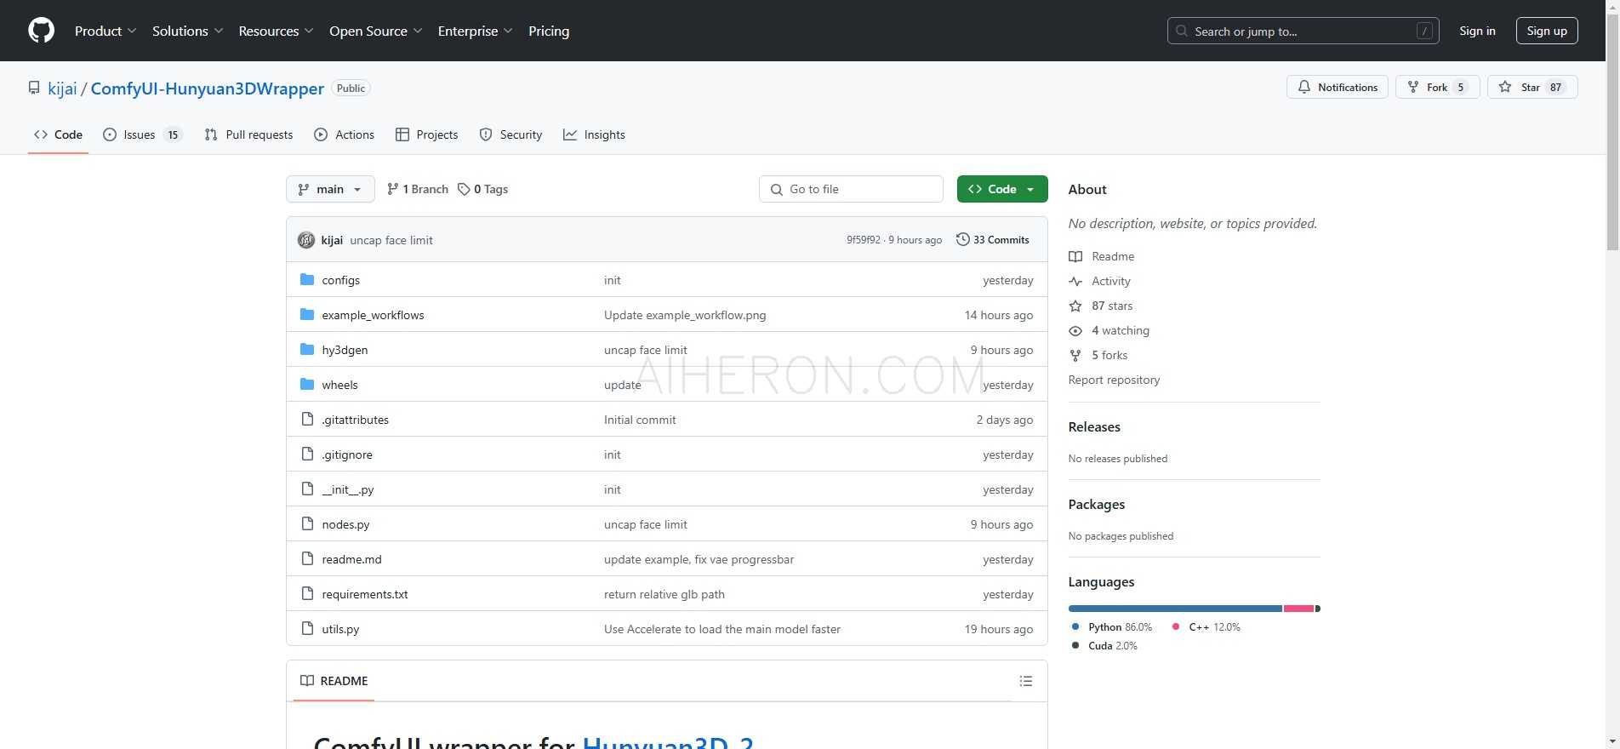The width and height of the screenshot is (1620, 749).
Task: Click the example_workflows folder icon
Action: (x=307, y=314)
